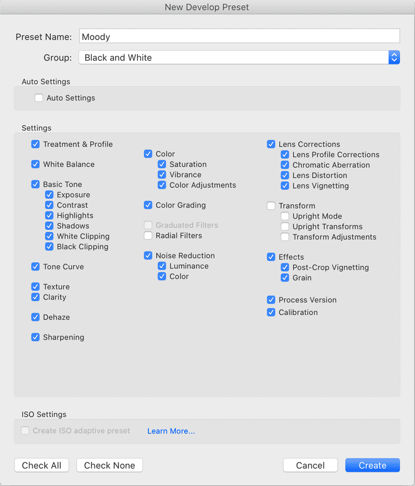415x486 pixels.
Task: Click the Create button
Action: pos(372,465)
